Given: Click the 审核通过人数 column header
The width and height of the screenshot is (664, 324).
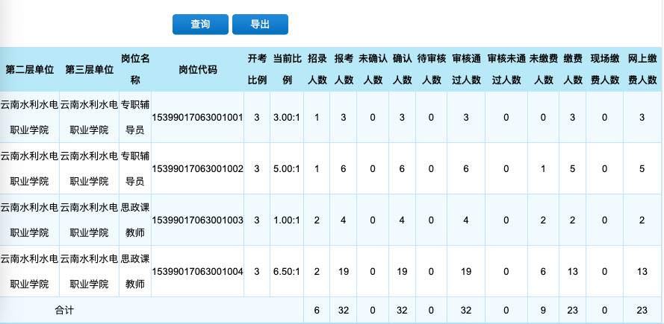Looking at the screenshot, I should click(466, 69).
